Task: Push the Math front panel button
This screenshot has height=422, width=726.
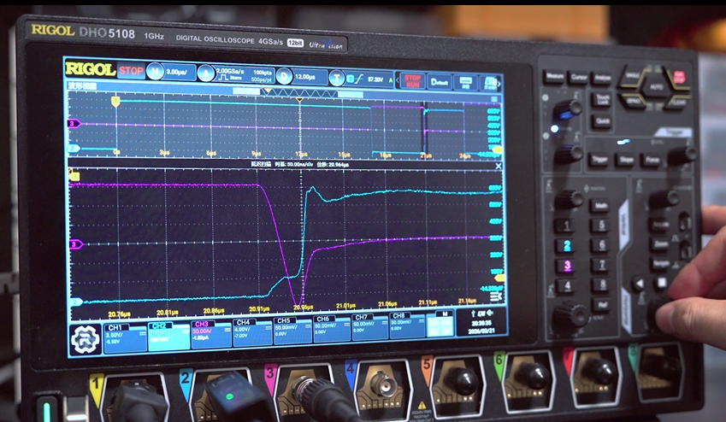Action: 600,205
